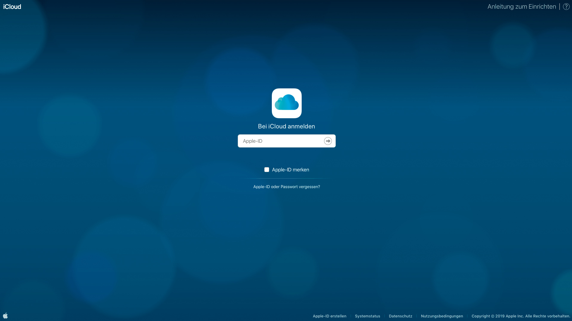This screenshot has height=321, width=572.
Task: Open the Systemstatus footer link
Action: [367, 316]
